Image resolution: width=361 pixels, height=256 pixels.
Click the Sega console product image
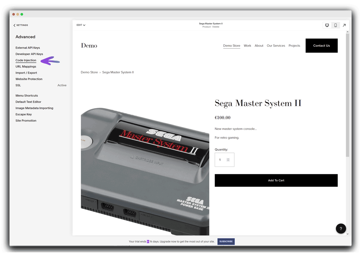click(x=145, y=171)
